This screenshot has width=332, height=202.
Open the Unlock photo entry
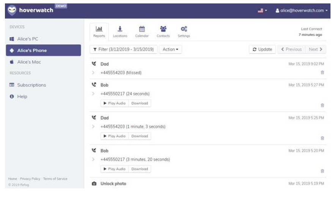113,183
